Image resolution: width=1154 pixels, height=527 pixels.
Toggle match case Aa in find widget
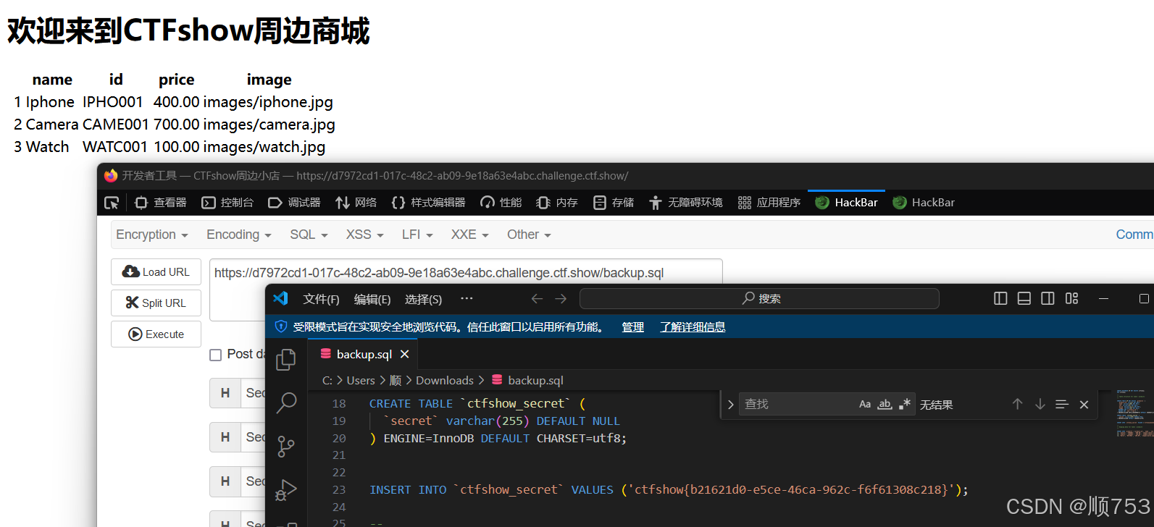pos(865,404)
